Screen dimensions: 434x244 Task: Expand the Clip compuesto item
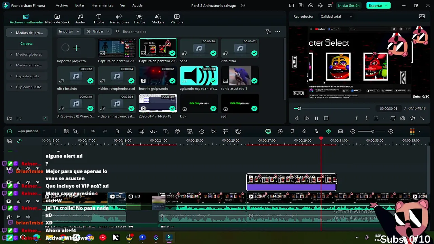click(26, 87)
